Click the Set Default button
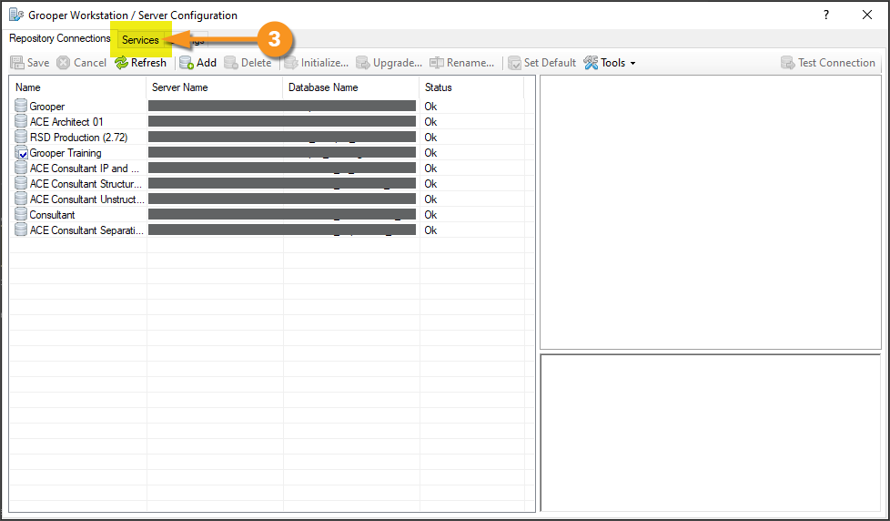This screenshot has width=890, height=521. click(x=541, y=63)
